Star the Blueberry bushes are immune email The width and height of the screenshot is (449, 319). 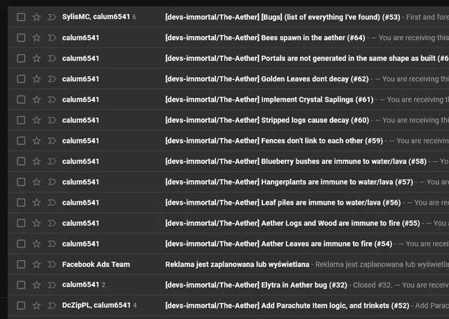[x=36, y=161]
